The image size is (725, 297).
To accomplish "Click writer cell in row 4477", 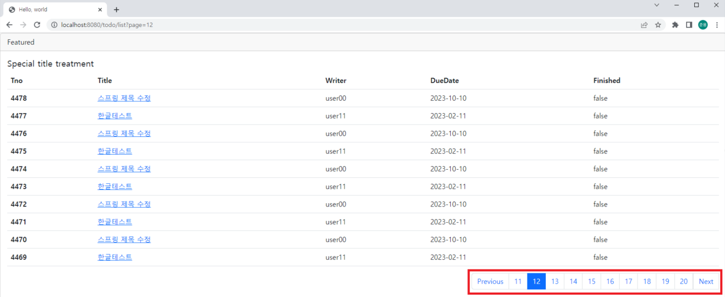I will (x=335, y=116).
